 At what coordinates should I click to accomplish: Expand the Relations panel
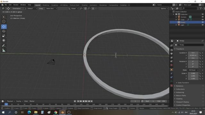pyautogui.click(x=179, y=86)
